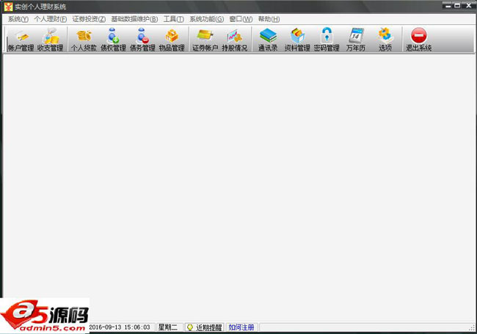The height and width of the screenshot is (334, 477).
Task: Open the 证券投资(Z) menu
Action: 89,19
